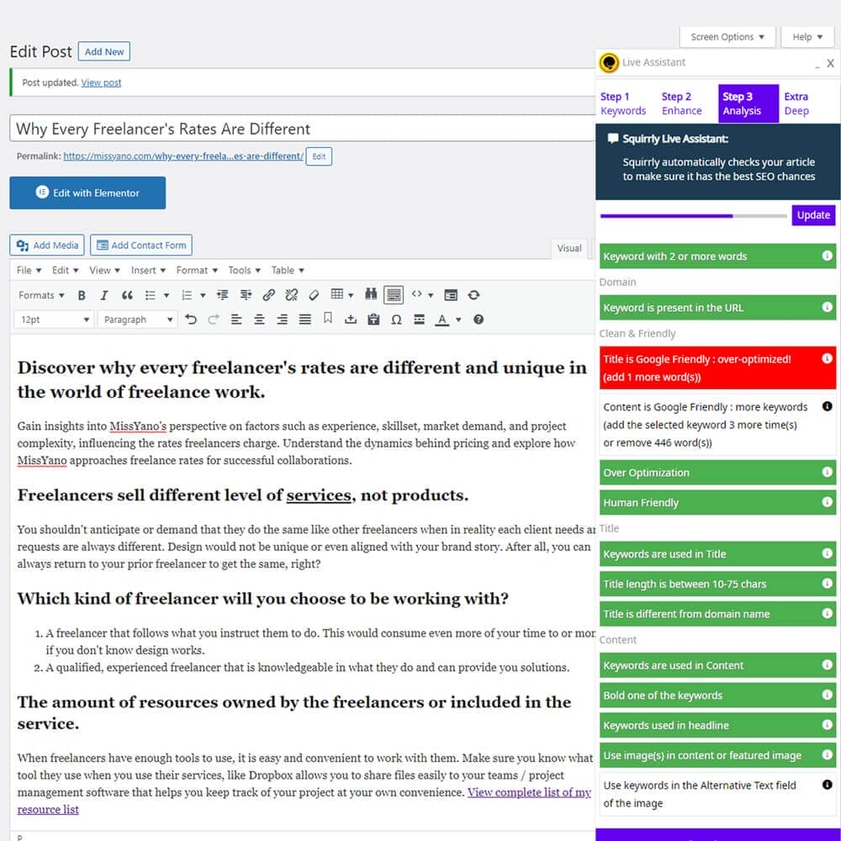Click the toolbar toggle keyboard icon

[393, 295]
